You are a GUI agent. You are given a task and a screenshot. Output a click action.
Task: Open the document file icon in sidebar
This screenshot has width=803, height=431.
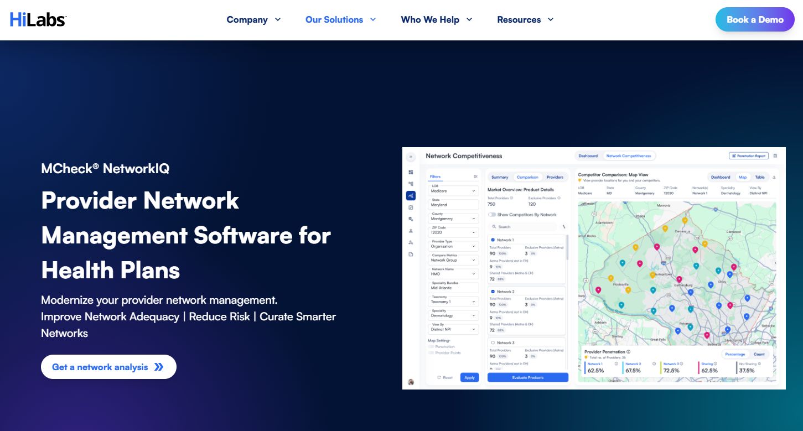coord(411,254)
